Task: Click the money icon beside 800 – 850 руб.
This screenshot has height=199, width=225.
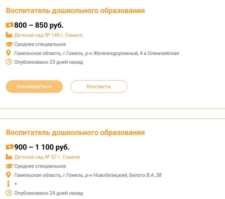Action: (10, 25)
